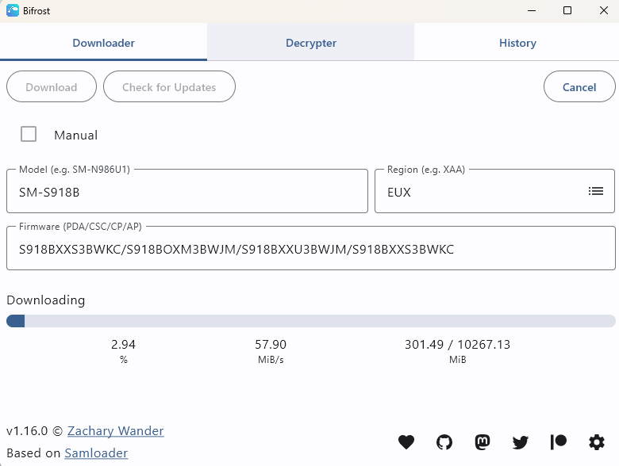
Task: Click the Model field containing SM-S918B
Action: coord(187,192)
